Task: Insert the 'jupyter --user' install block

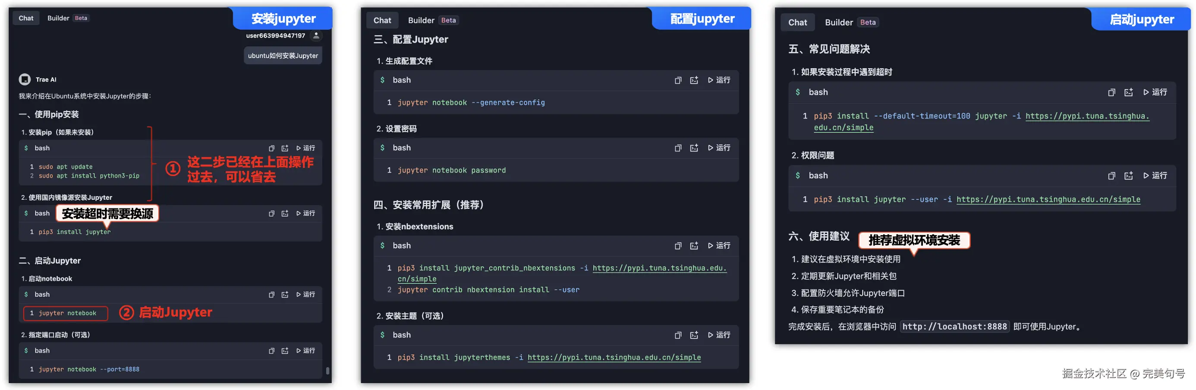Action: point(1129,176)
